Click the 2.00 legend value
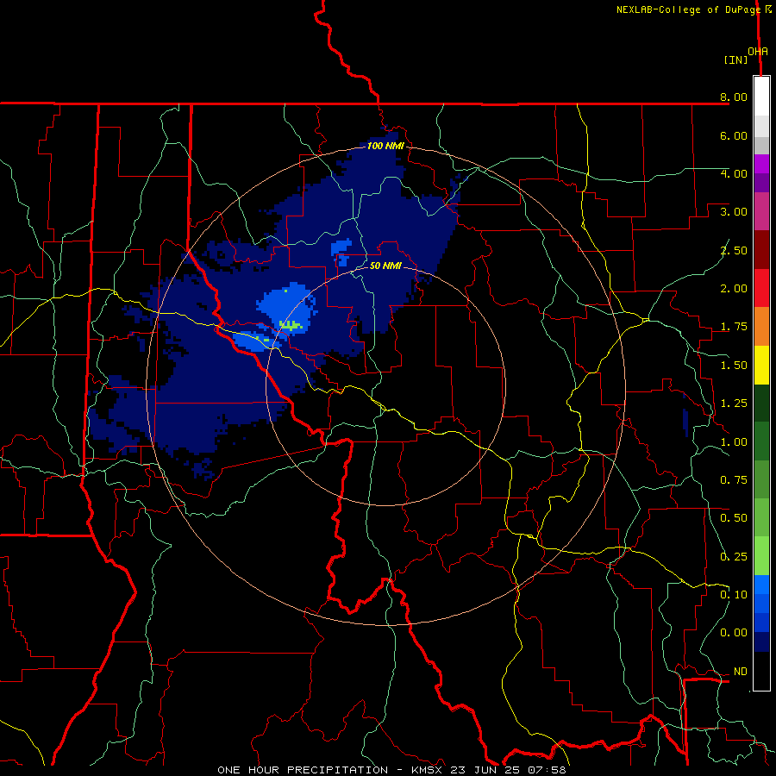Viewport: 776px width, 776px height. click(x=734, y=289)
